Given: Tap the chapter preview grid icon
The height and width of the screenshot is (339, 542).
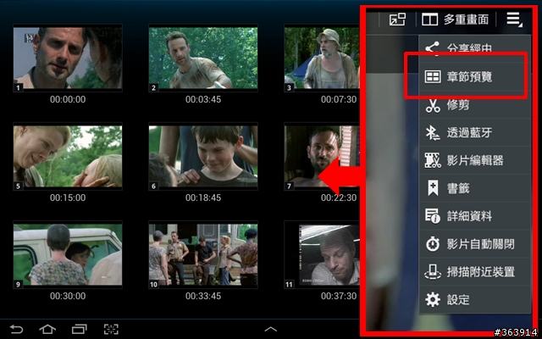Looking at the screenshot, I should pos(433,77).
